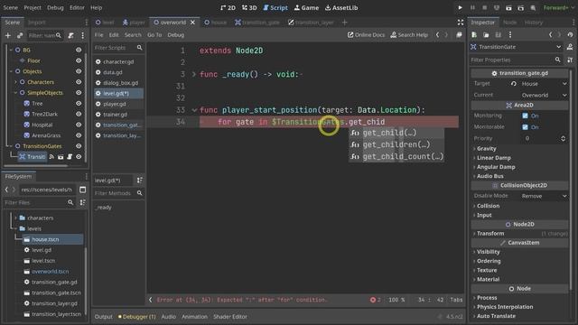Image resolution: width=578 pixels, height=325 pixels.
Task: Attach script icon in Scene dock
Action: [x=70, y=35]
